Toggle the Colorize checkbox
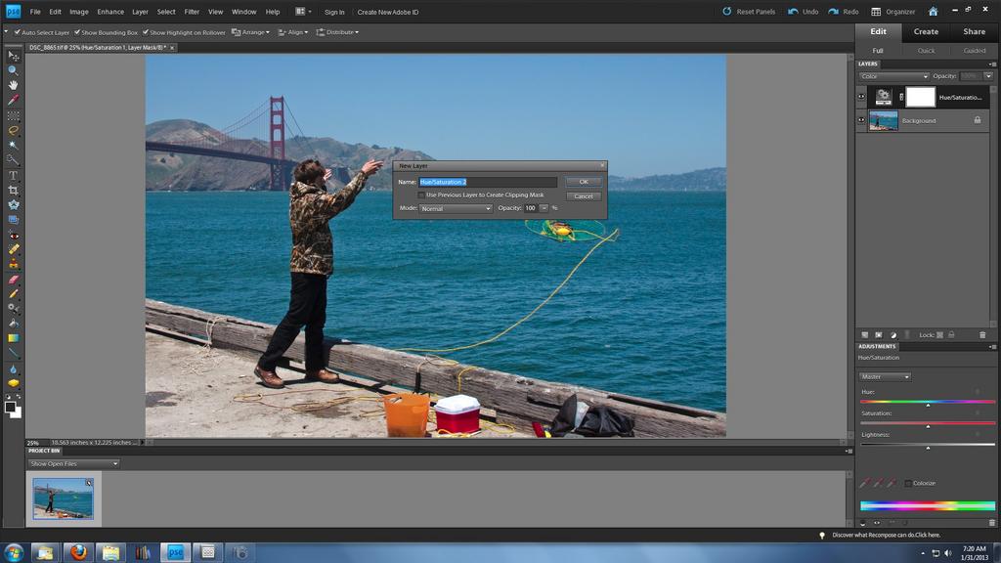This screenshot has height=563, width=1001. (908, 483)
